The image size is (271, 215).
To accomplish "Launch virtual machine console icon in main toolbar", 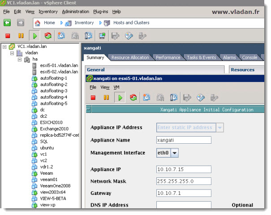I will coord(102,36).
